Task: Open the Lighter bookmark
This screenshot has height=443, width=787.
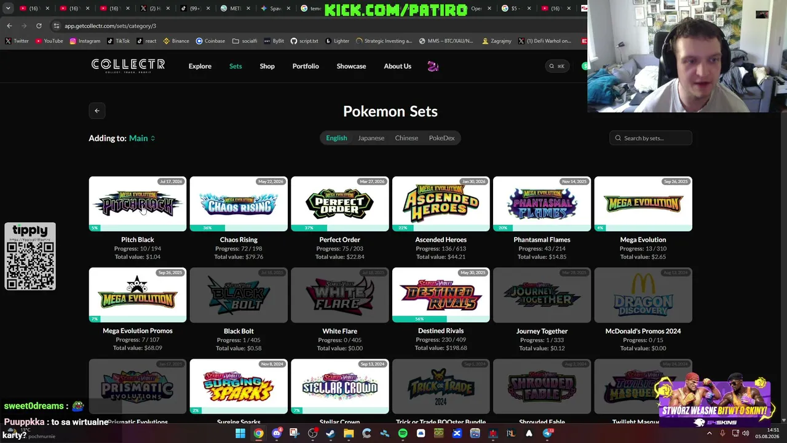Action: (337, 41)
